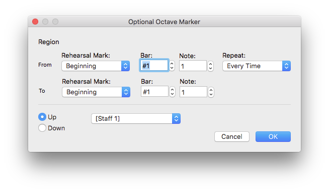Increase the From Note stepper value
Image resolution: width=329 pixels, height=192 pixels.
pos(211,64)
